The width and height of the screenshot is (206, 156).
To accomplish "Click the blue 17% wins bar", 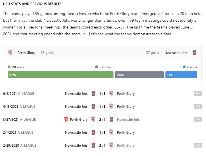I will click(x=181, y=75).
